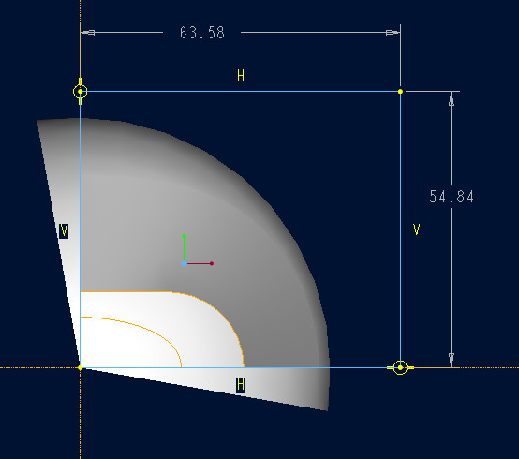Image resolution: width=519 pixels, height=459 pixels.
Task: Click the H constraint symbol on top line
Action: tap(241, 76)
